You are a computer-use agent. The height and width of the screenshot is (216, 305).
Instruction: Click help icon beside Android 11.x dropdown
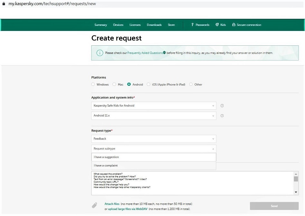click(x=222, y=116)
